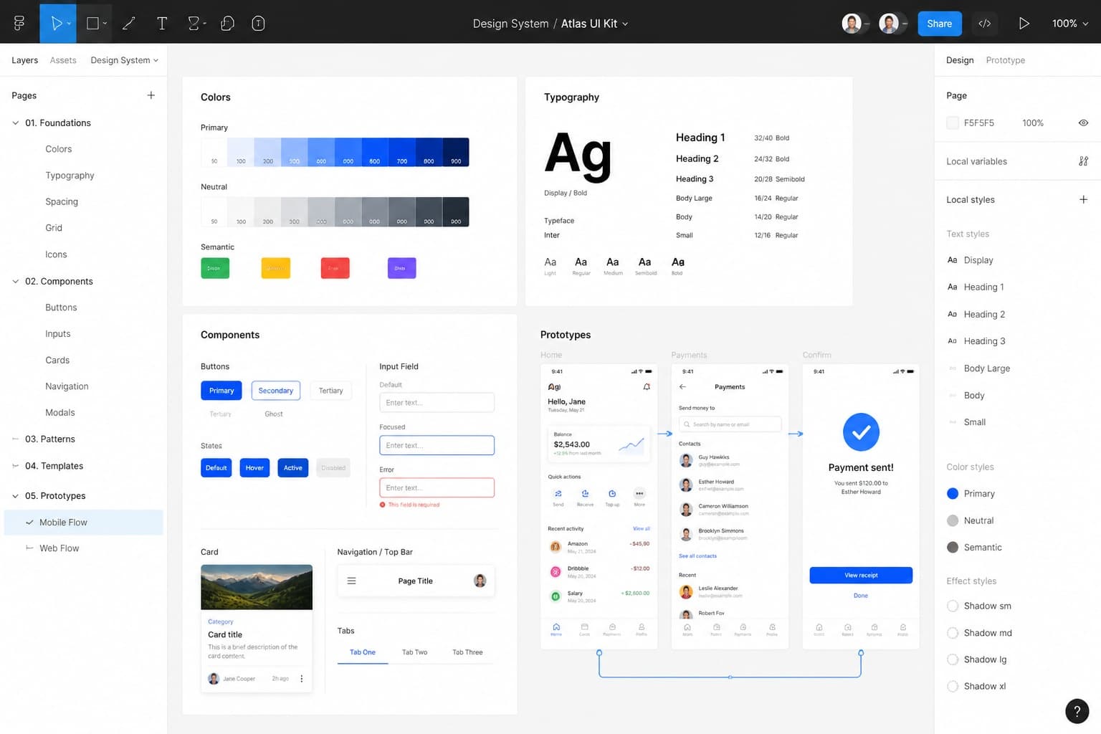Click the back arrow in Payments screen
This screenshot has width=1101, height=734.
pos(682,386)
